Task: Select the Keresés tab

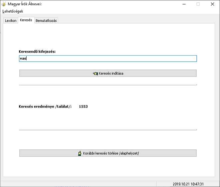Action: (26, 20)
